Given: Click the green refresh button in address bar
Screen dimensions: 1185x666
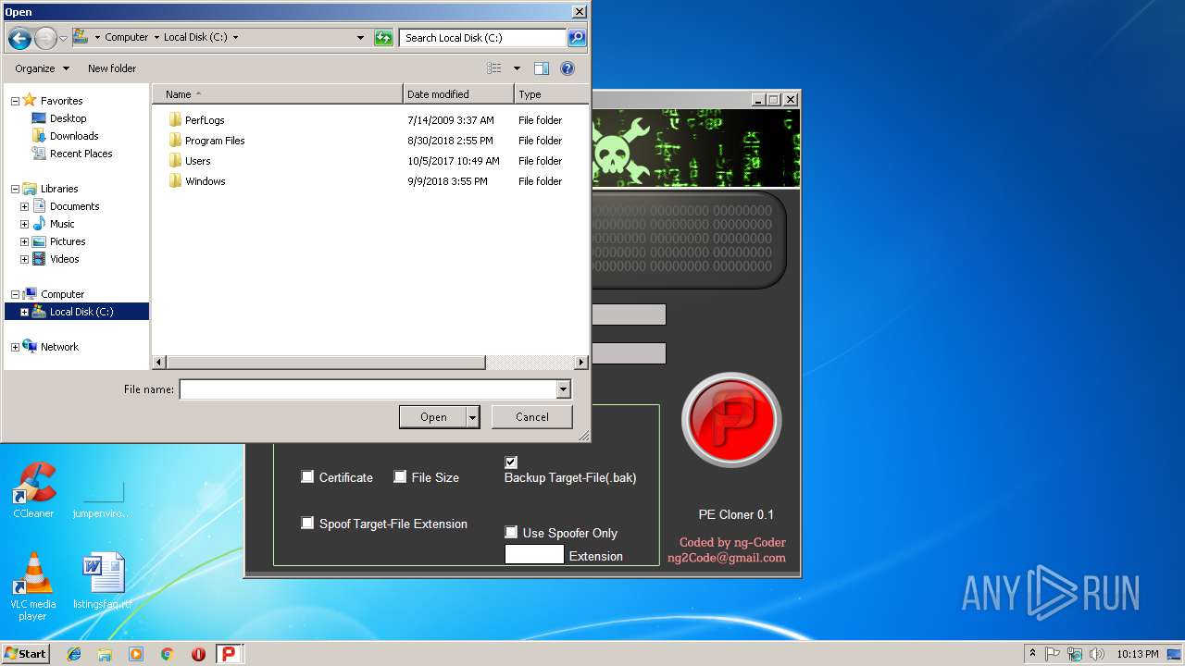Looking at the screenshot, I should [383, 38].
